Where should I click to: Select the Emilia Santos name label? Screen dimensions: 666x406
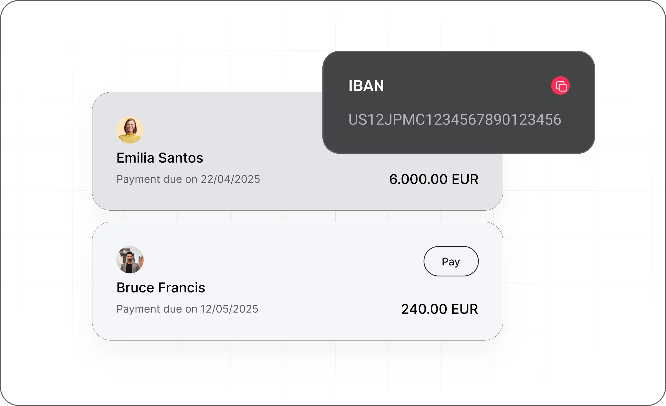click(x=160, y=158)
